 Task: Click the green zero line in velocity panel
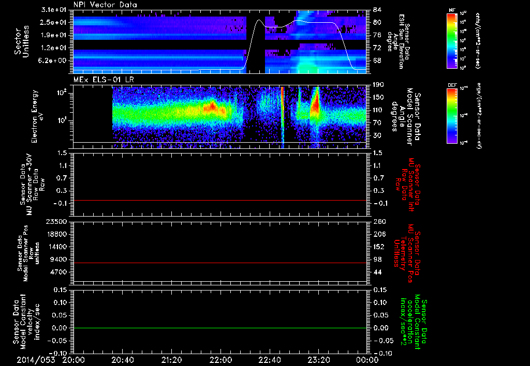click(x=219, y=328)
